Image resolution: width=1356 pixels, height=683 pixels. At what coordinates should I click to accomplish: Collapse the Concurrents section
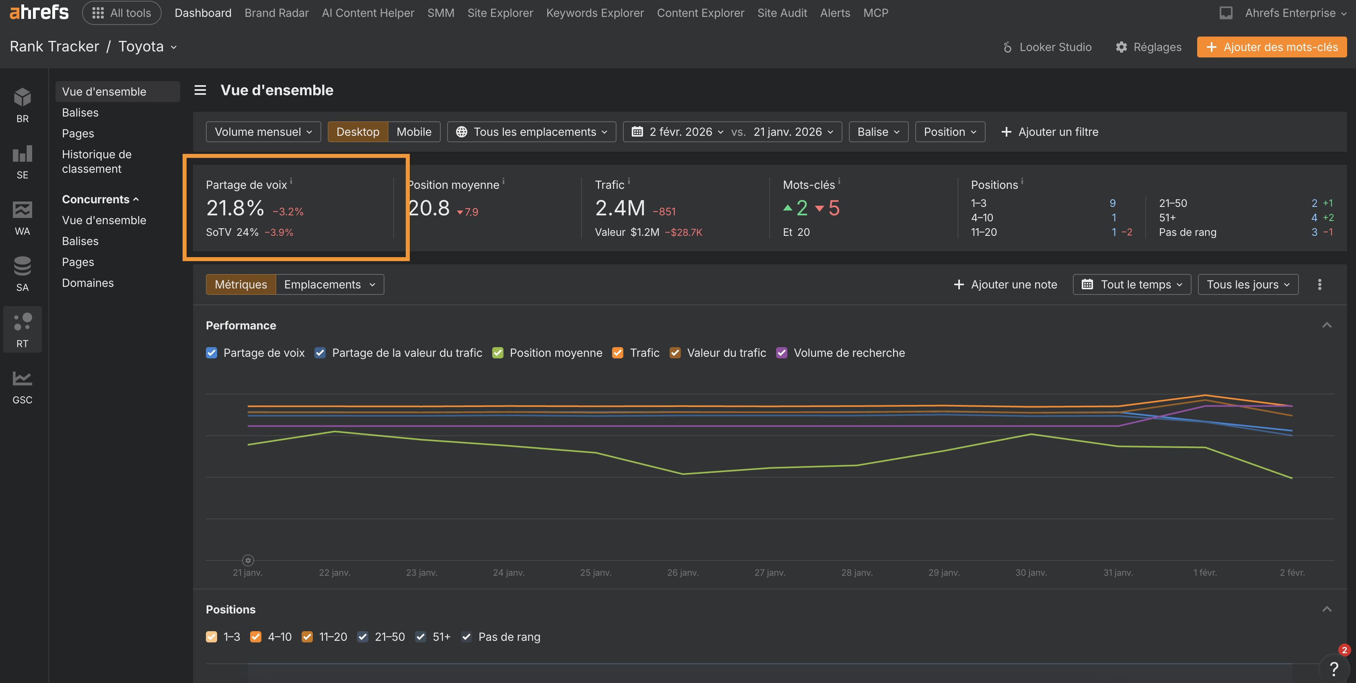pyautogui.click(x=99, y=199)
